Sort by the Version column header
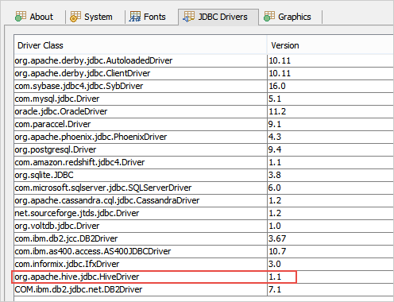This screenshot has width=394, height=302. pyautogui.click(x=330, y=45)
